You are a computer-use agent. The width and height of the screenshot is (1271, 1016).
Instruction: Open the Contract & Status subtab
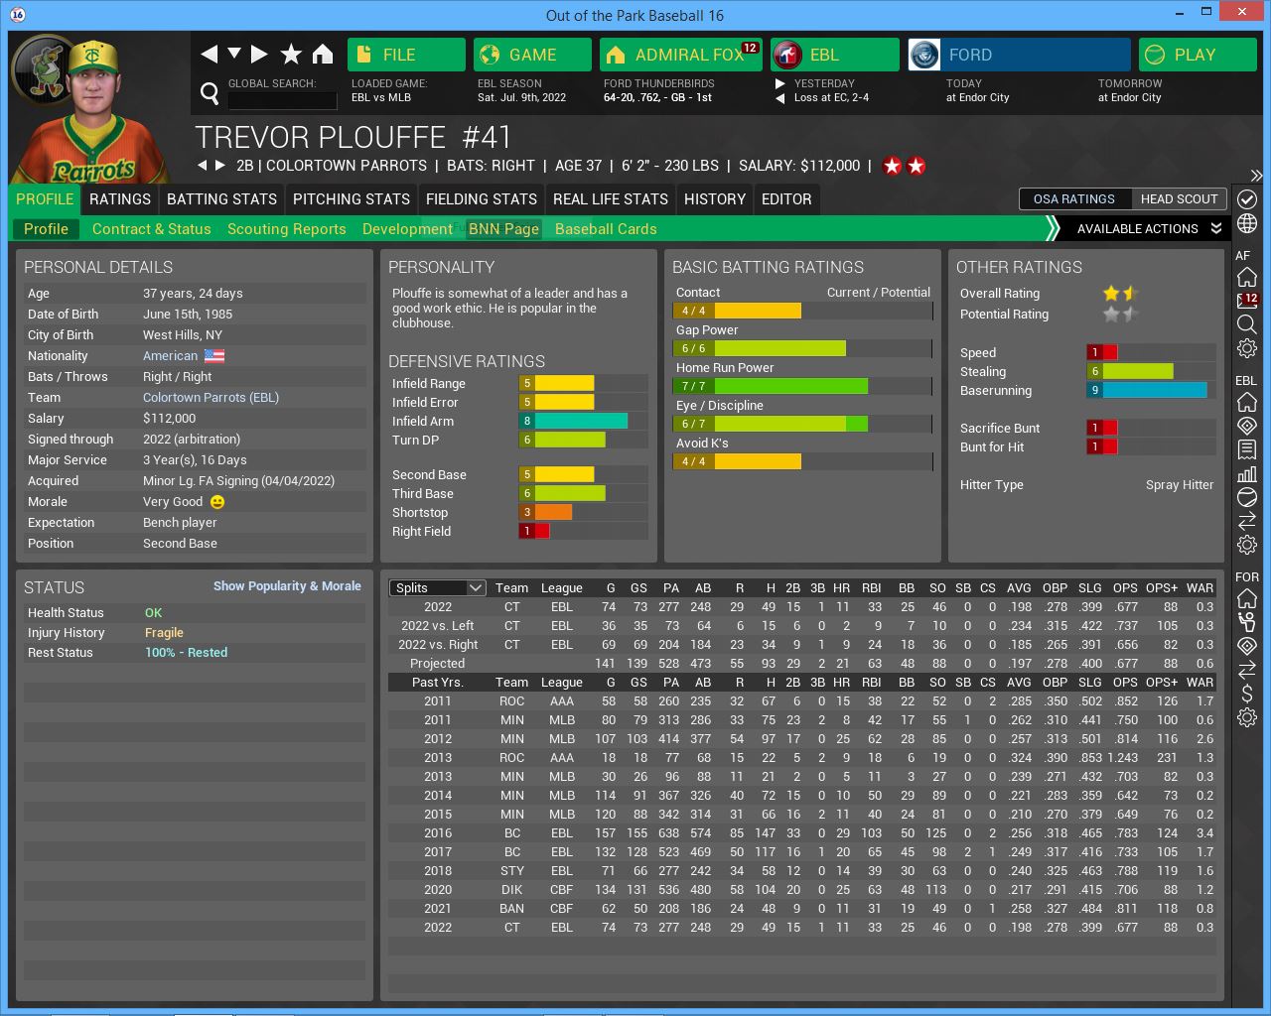point(151,229)
